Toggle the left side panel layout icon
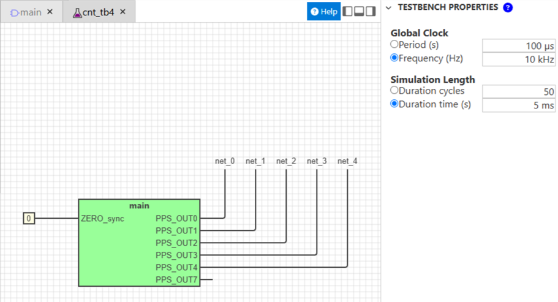This screenshot has height=302, width=558. pyautogui.click(x=348, y=12)
